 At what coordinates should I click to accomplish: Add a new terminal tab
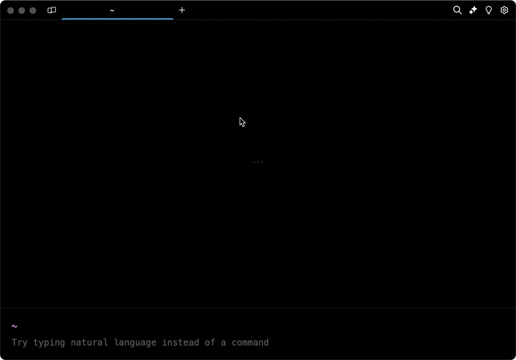pos(182,10)
